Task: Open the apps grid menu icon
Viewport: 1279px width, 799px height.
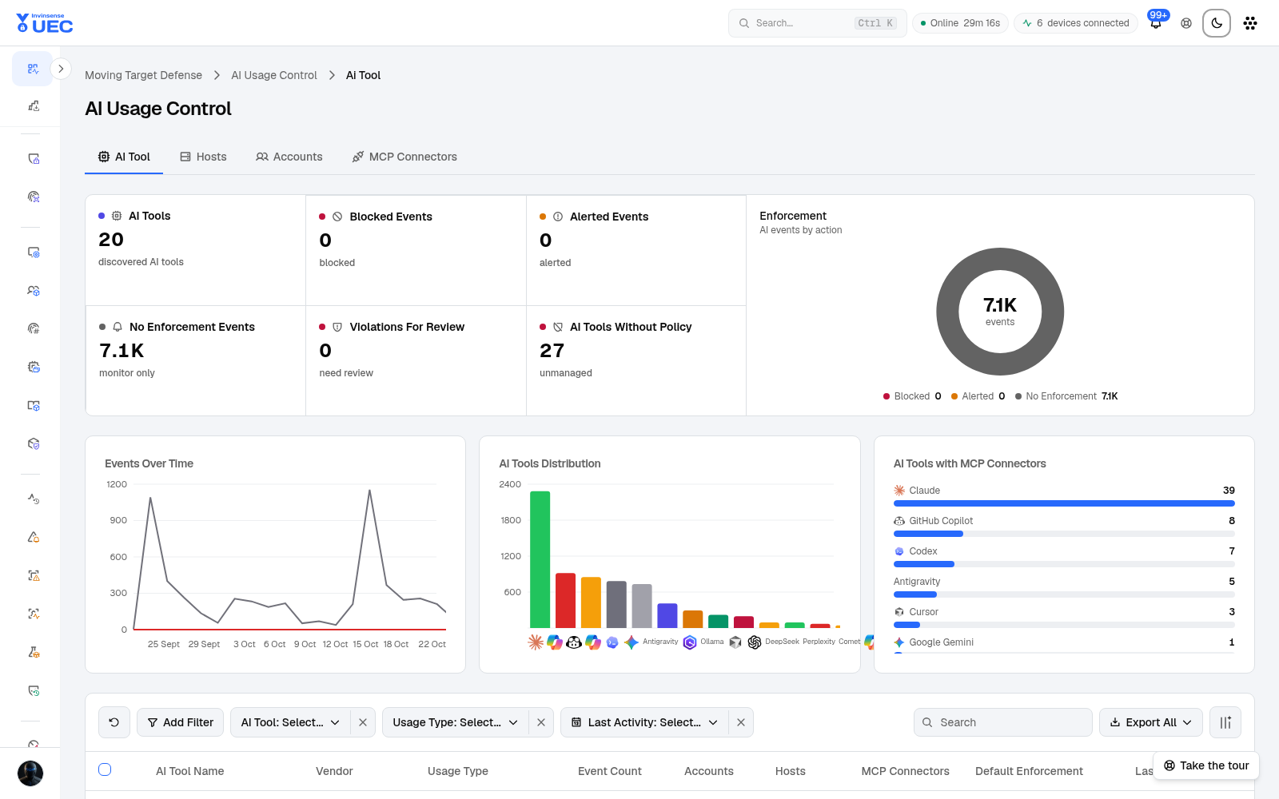Action: (x=1250, y=23)
